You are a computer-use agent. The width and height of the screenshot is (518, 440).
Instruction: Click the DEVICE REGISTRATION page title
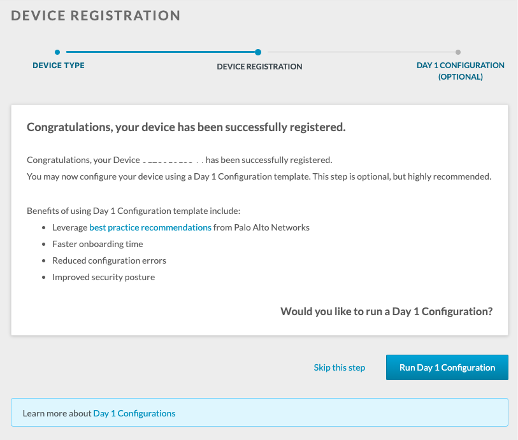(94, 15)
